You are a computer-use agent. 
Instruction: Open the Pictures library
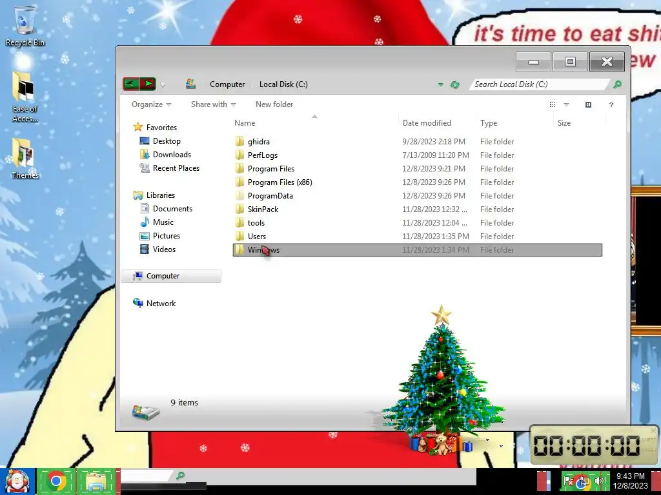(x=166, y=236)
